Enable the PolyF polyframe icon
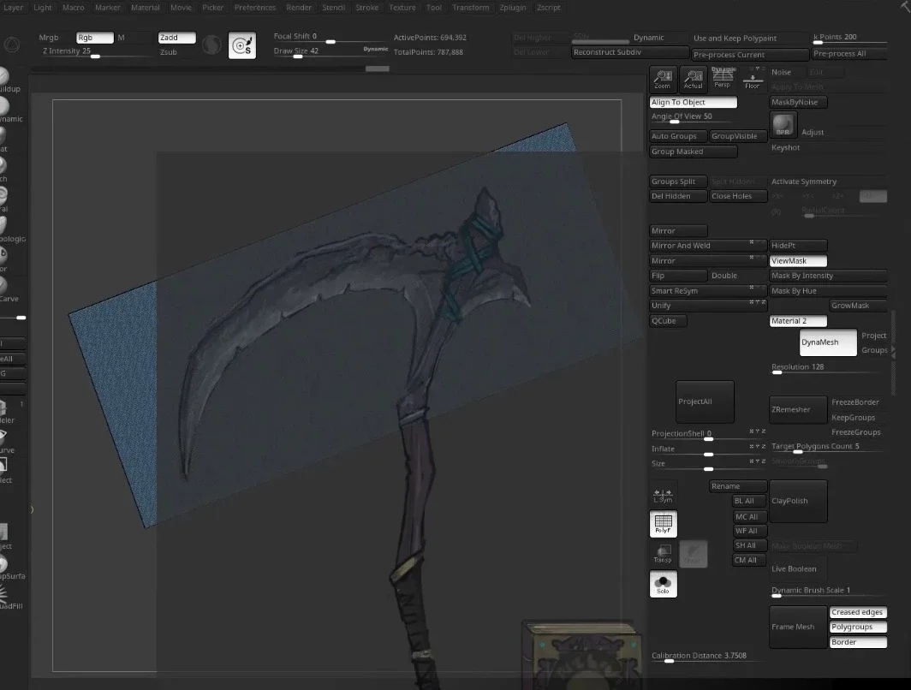The width and height of the screenshot is (911, 690). (x=663, y=524)
